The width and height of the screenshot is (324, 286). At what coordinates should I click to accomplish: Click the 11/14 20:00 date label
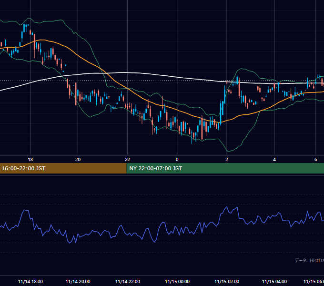pos(78,281)
